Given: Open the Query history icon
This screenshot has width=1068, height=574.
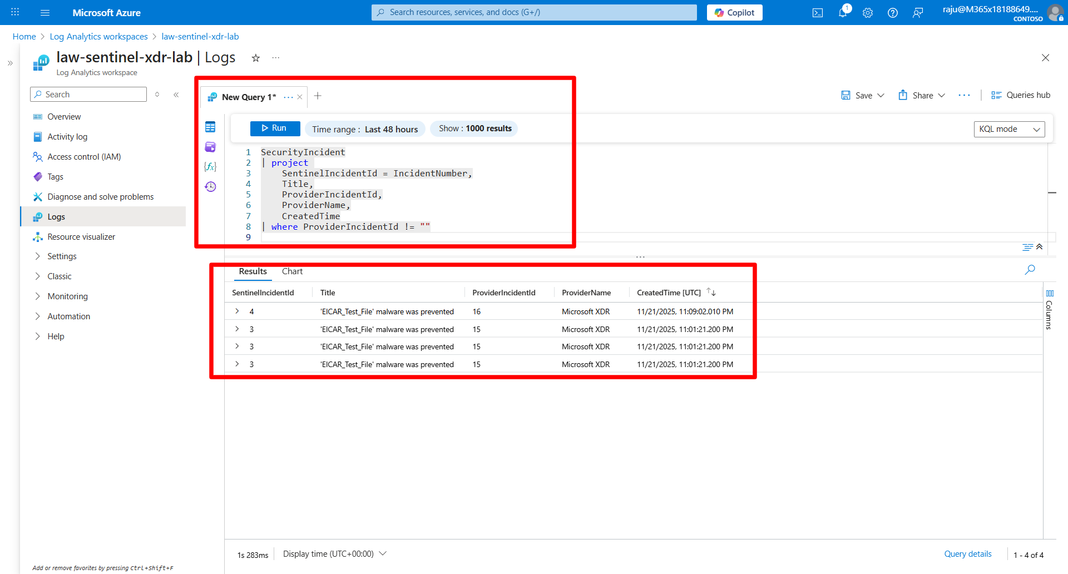Looking at the screenshot, I should point(210,186).
